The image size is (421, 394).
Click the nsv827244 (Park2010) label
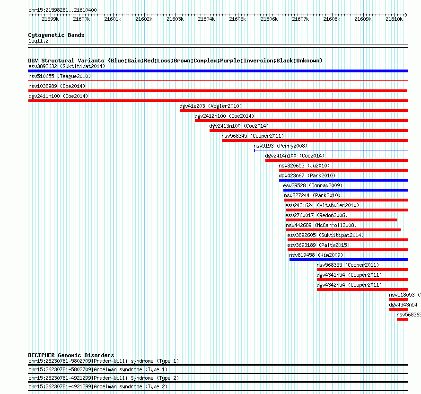[312, 195]
